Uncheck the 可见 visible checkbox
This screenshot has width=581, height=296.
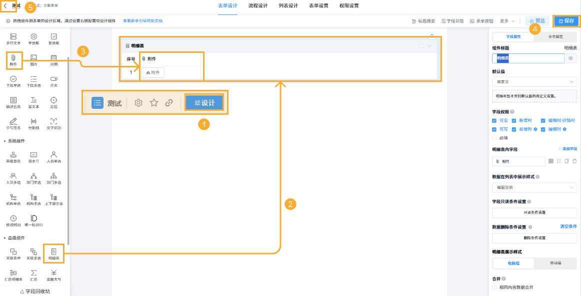coord(494,121)
